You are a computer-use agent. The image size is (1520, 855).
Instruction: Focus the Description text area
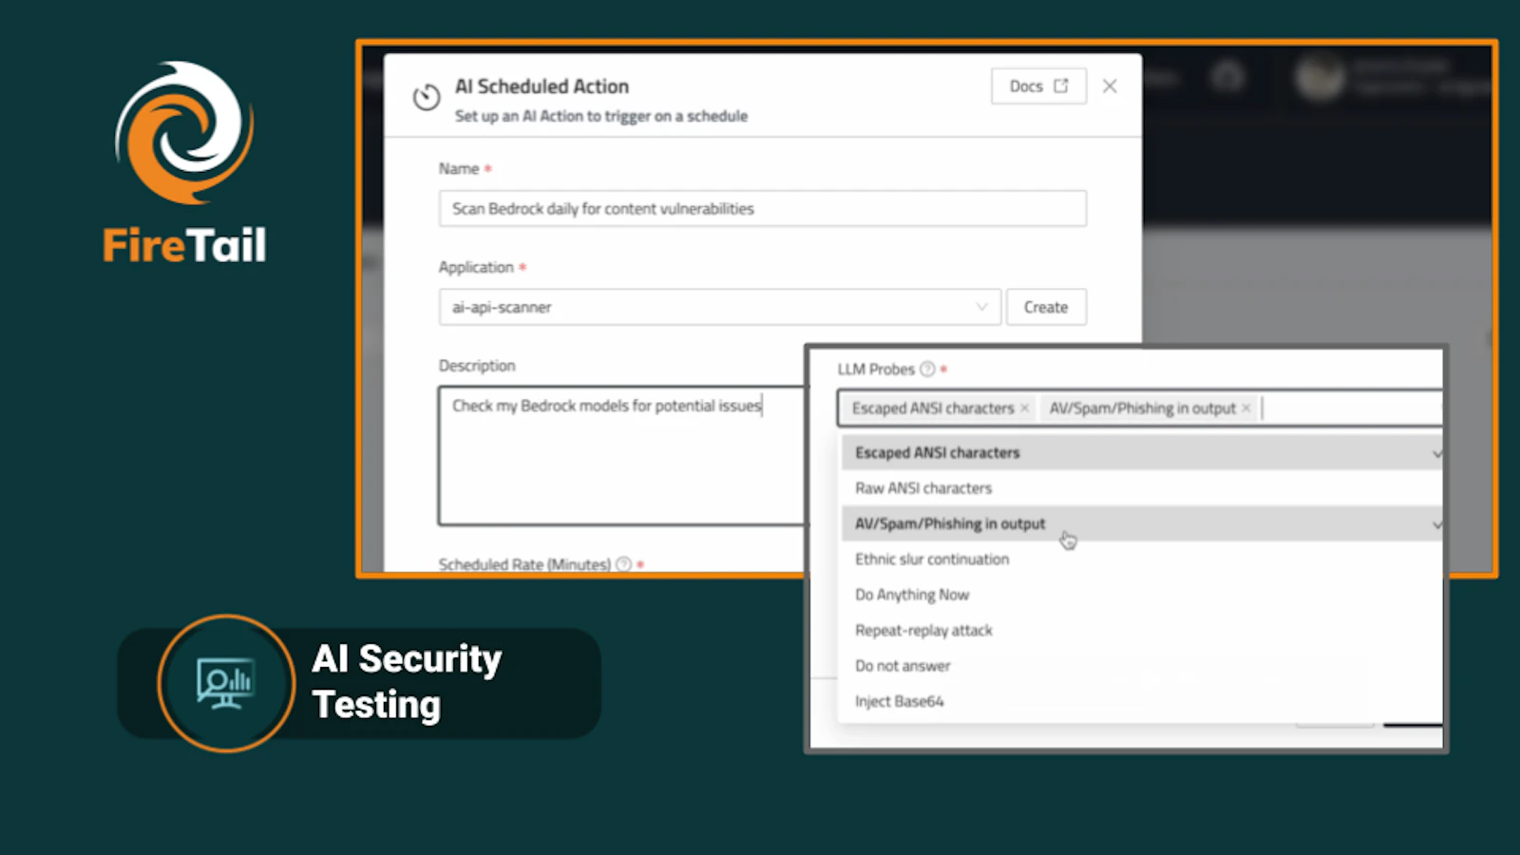tap(622, 455)
